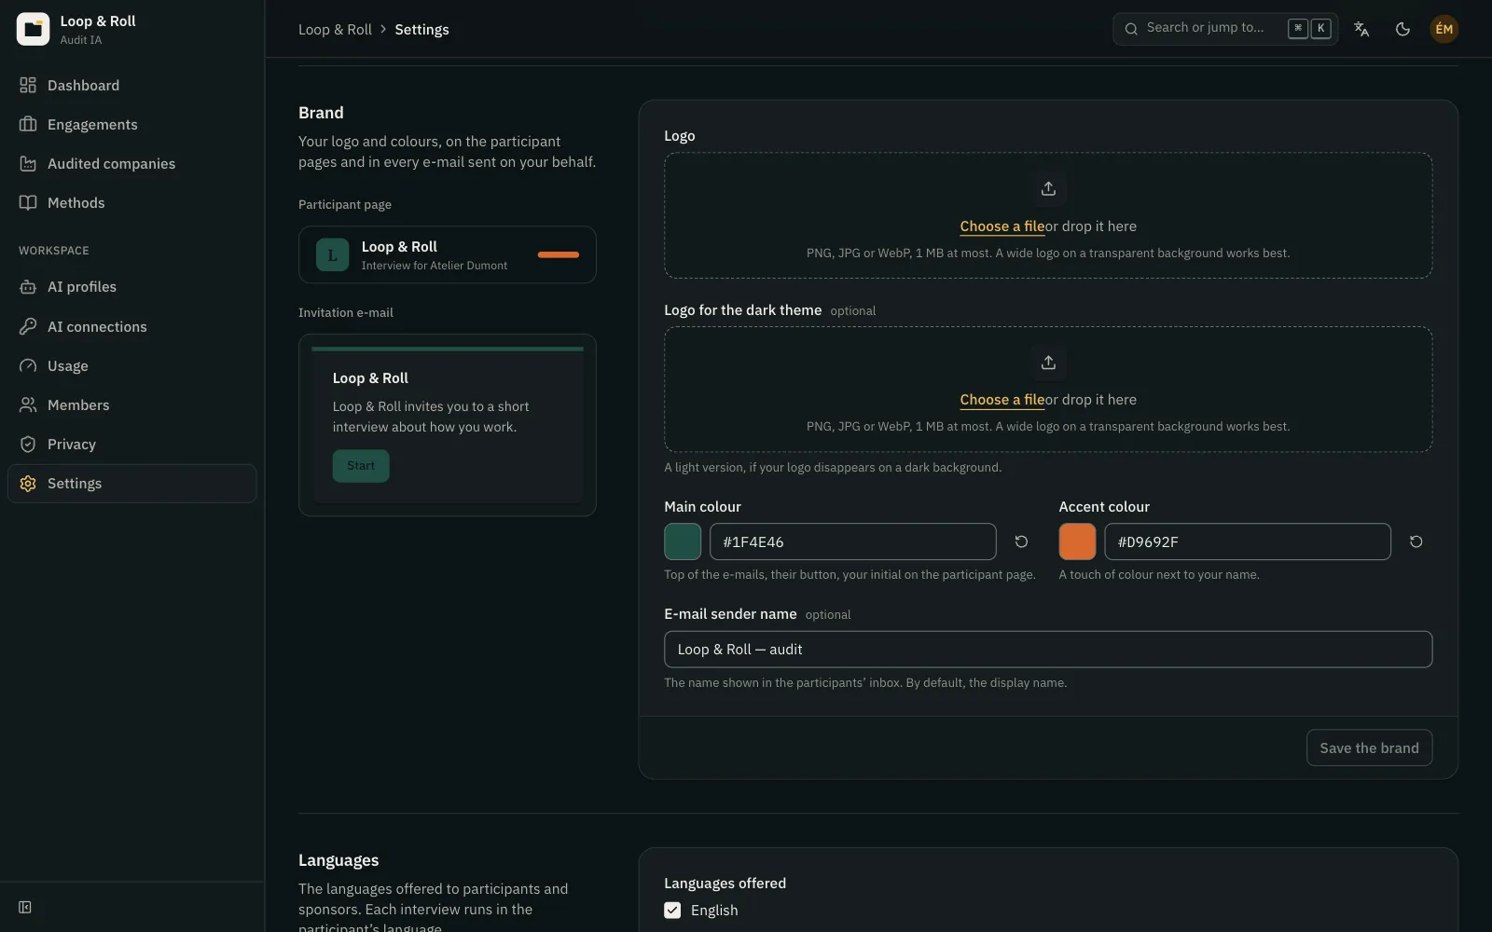Open the Usage page
Image resolution: width=1492 pixels, height=932 pixels.
(132, 366)
